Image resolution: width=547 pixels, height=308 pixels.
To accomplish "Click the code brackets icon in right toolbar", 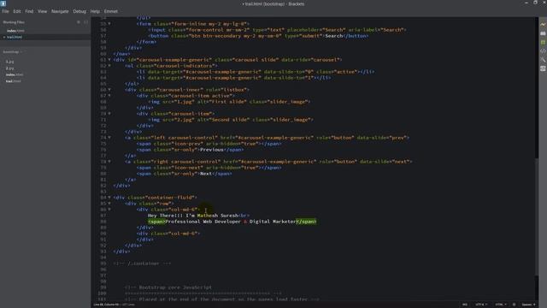I will click(543, 51).
